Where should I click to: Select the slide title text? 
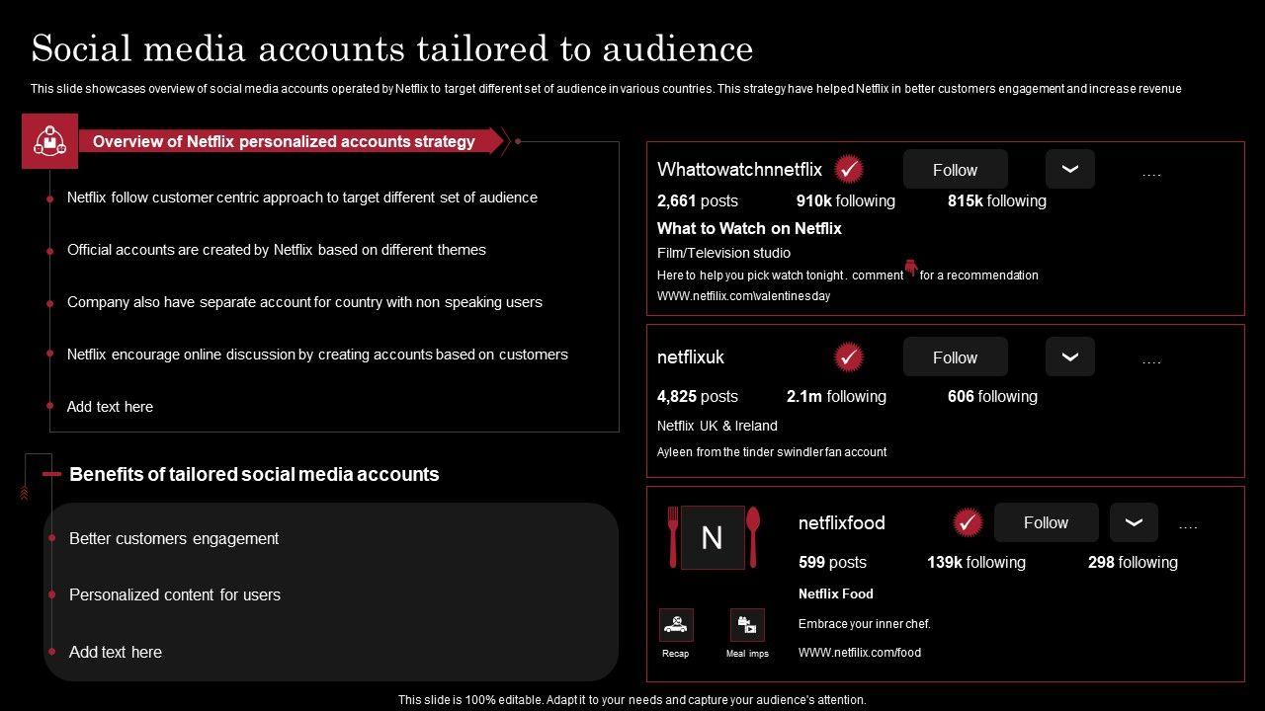(391, 48)
